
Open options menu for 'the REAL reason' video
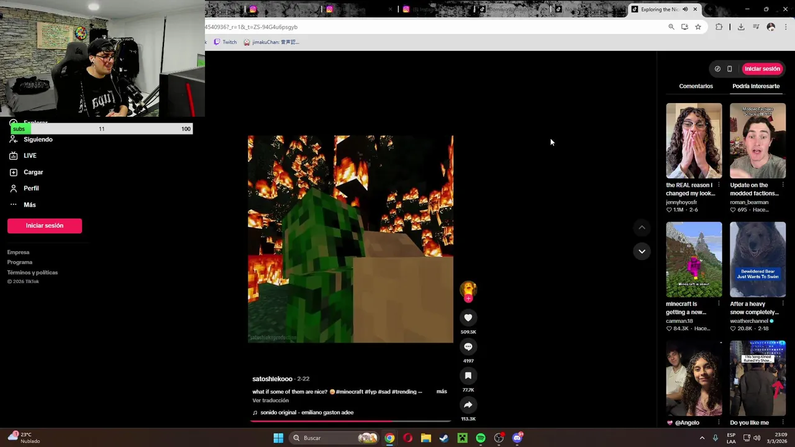719,185
